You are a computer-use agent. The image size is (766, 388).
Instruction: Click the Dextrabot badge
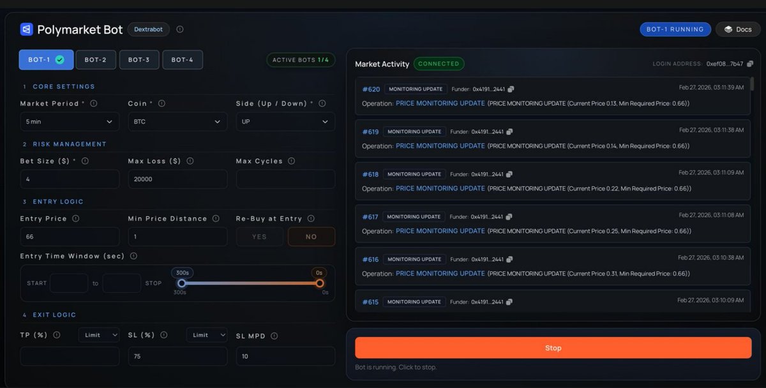point(149,29)
